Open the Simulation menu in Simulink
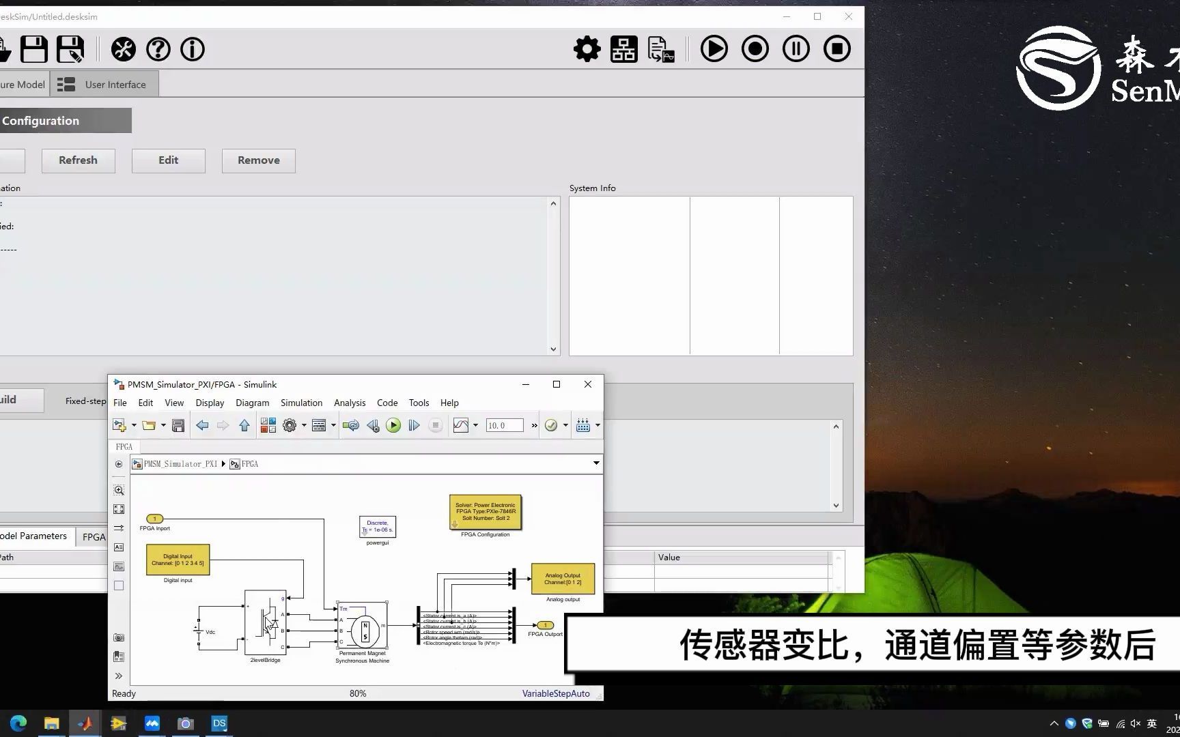Screen dimensions: 1180x737 point(301,403)
